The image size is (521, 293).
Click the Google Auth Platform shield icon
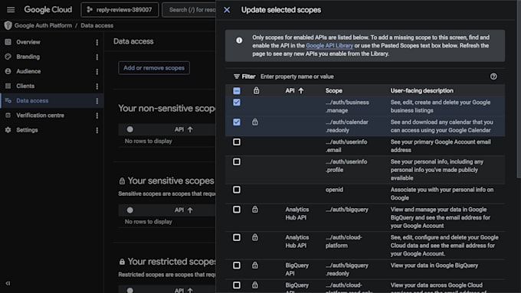click(8, 25)
